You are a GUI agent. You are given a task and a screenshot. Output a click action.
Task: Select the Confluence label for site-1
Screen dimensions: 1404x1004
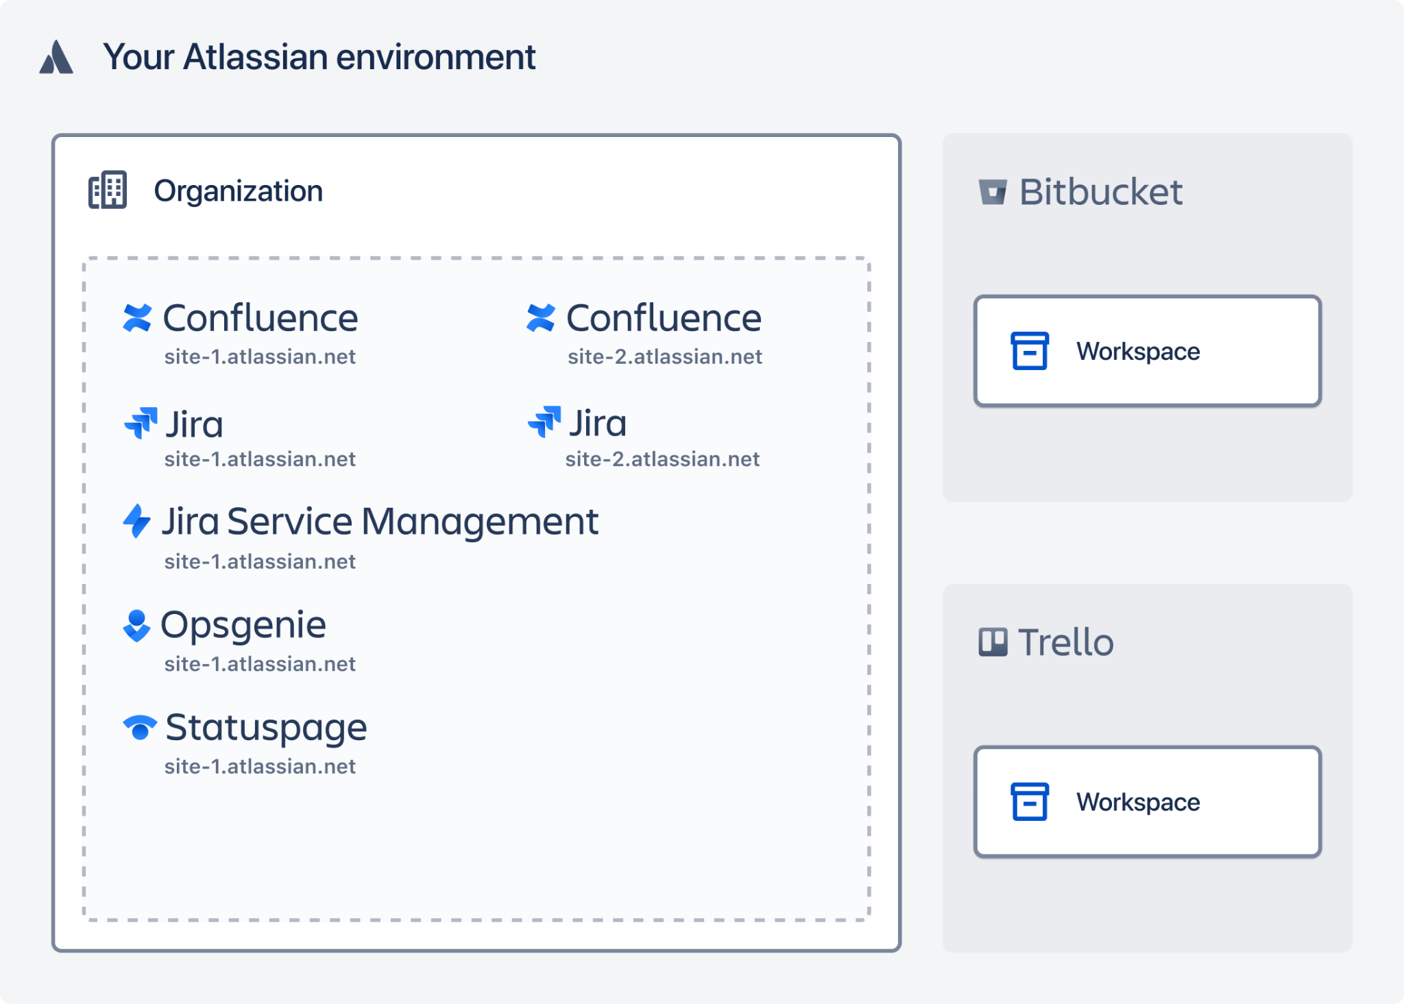click(x=261, y=318)
